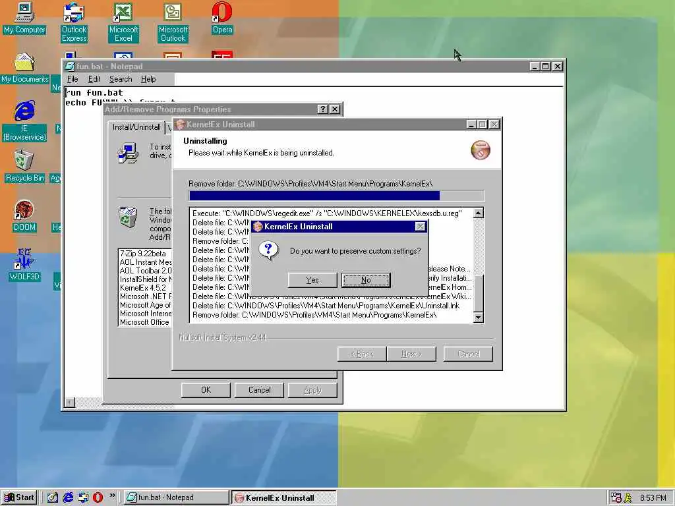Click Cancel in KernelEx uninstaller window

coord(468,354)
